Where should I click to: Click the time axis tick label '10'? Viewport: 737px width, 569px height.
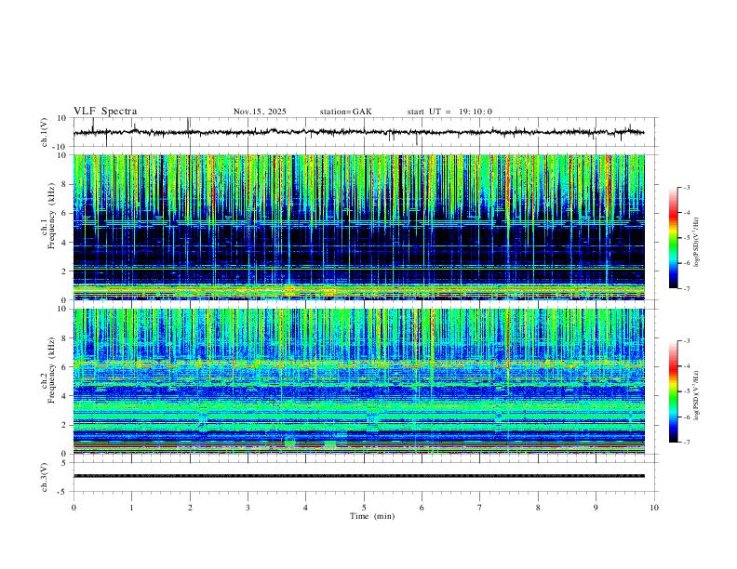point(654,508)
